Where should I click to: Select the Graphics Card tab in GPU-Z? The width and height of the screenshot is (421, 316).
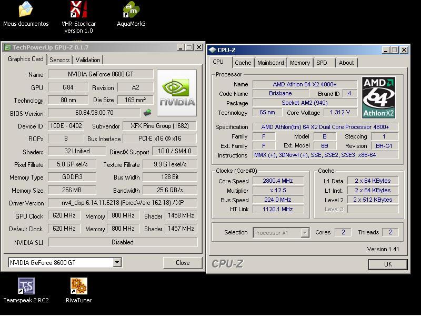(25, 59)
